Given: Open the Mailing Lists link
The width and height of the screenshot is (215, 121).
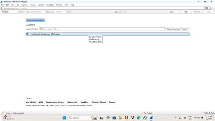Looking at the screenshot, I should click(73, 102).
